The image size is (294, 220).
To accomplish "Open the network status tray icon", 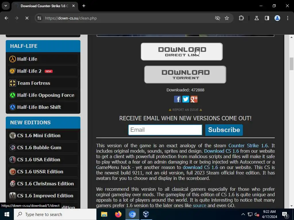I will click(250, 214).
